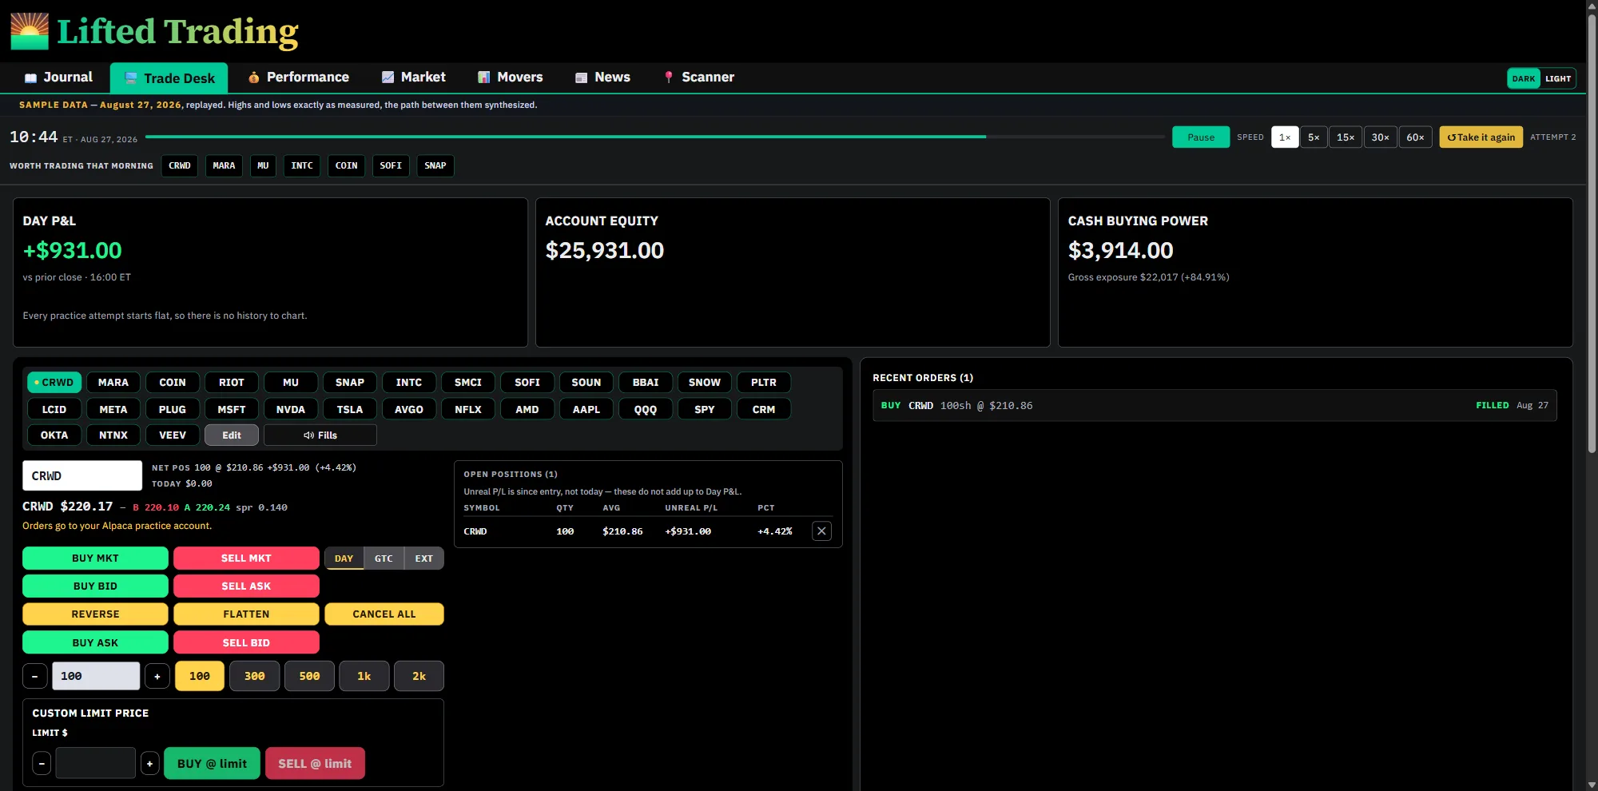This screenshot has width=1598, height=791.
Task: Switch theme to LIGHT
Action: point(1557,78)
